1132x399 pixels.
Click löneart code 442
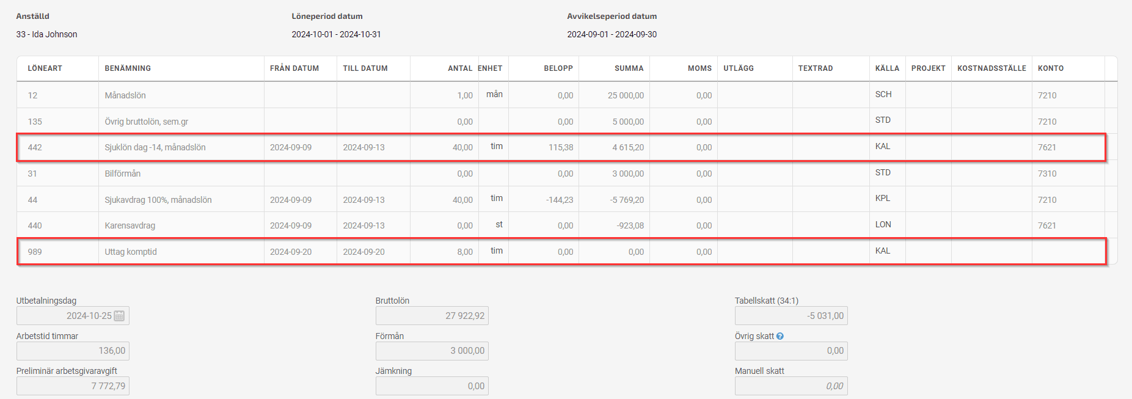[35, 147]
